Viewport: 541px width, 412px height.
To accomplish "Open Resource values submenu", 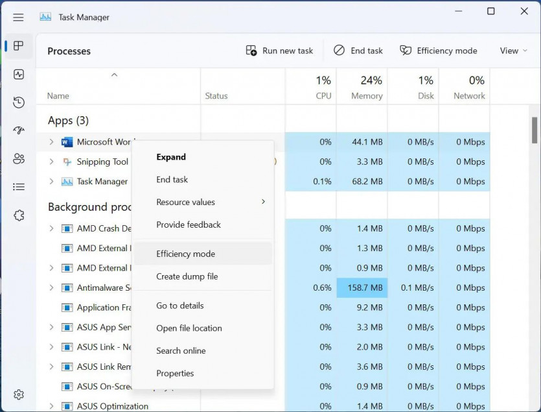I will pyautogui.click(x=185, y=202).
